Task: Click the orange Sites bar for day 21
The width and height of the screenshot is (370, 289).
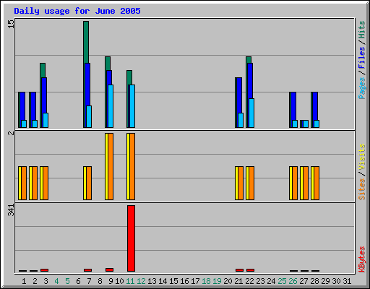Action: click(x=241, y=183)
